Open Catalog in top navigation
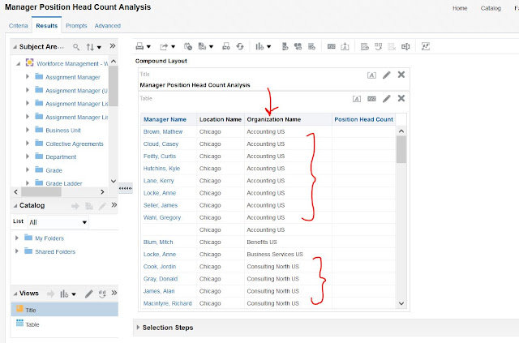The width and height of the screenshot is (519, 343). (491, 8)
